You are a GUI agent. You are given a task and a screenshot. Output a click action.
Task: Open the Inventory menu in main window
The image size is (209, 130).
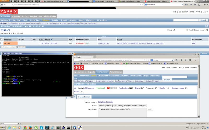tap(16, 16)
